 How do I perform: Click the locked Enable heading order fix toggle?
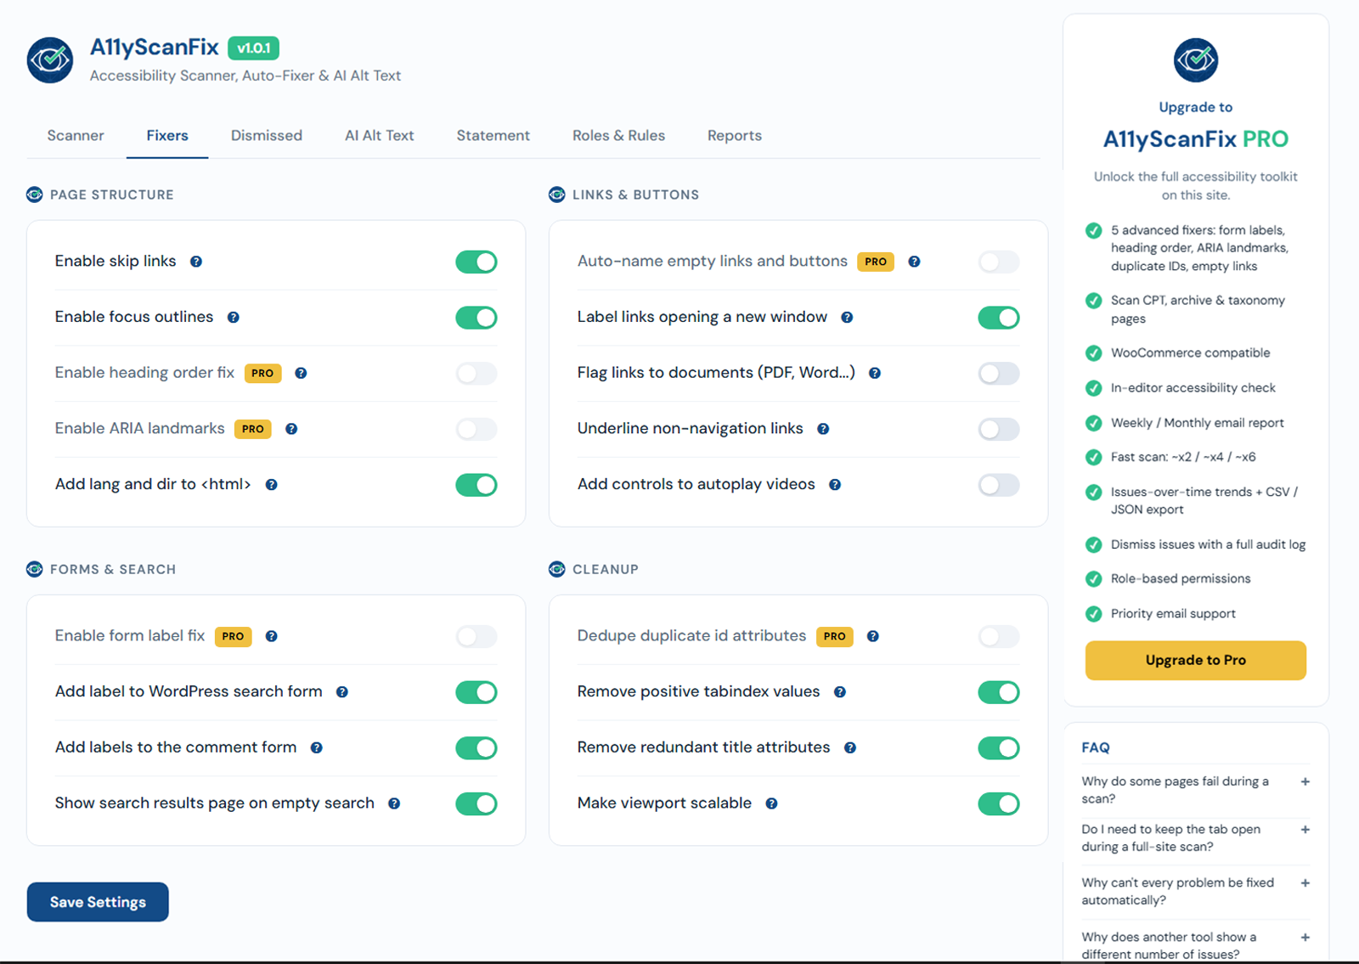(x=476, y=373)
